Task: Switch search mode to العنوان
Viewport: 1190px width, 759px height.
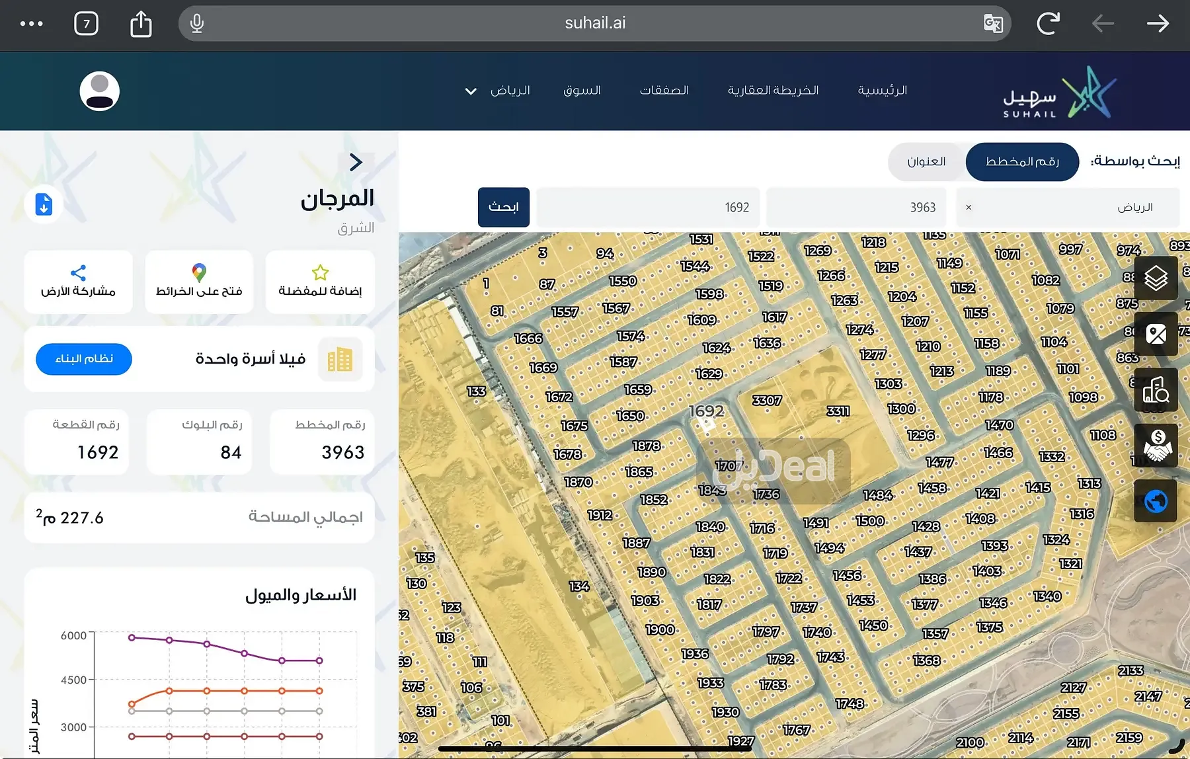Action: click(x=926, y=162)
